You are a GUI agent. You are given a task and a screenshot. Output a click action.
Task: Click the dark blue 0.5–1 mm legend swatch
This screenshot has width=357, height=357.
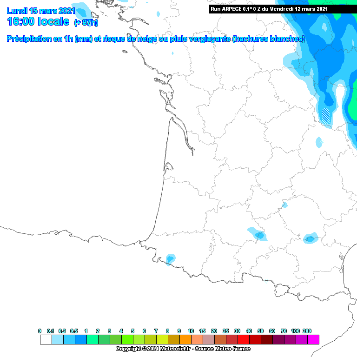[80, 340]
